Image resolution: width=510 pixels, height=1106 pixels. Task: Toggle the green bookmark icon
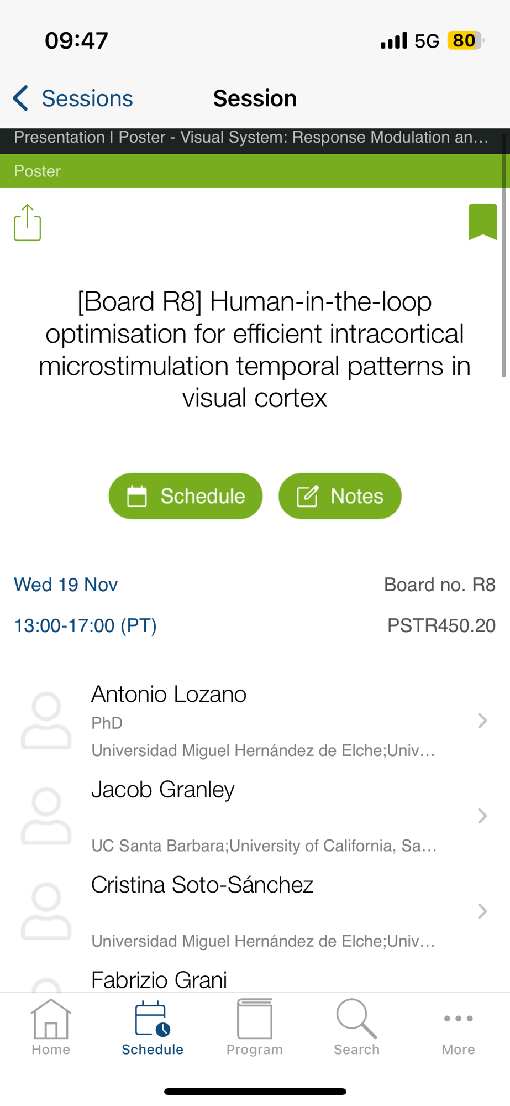coord(482,222)
